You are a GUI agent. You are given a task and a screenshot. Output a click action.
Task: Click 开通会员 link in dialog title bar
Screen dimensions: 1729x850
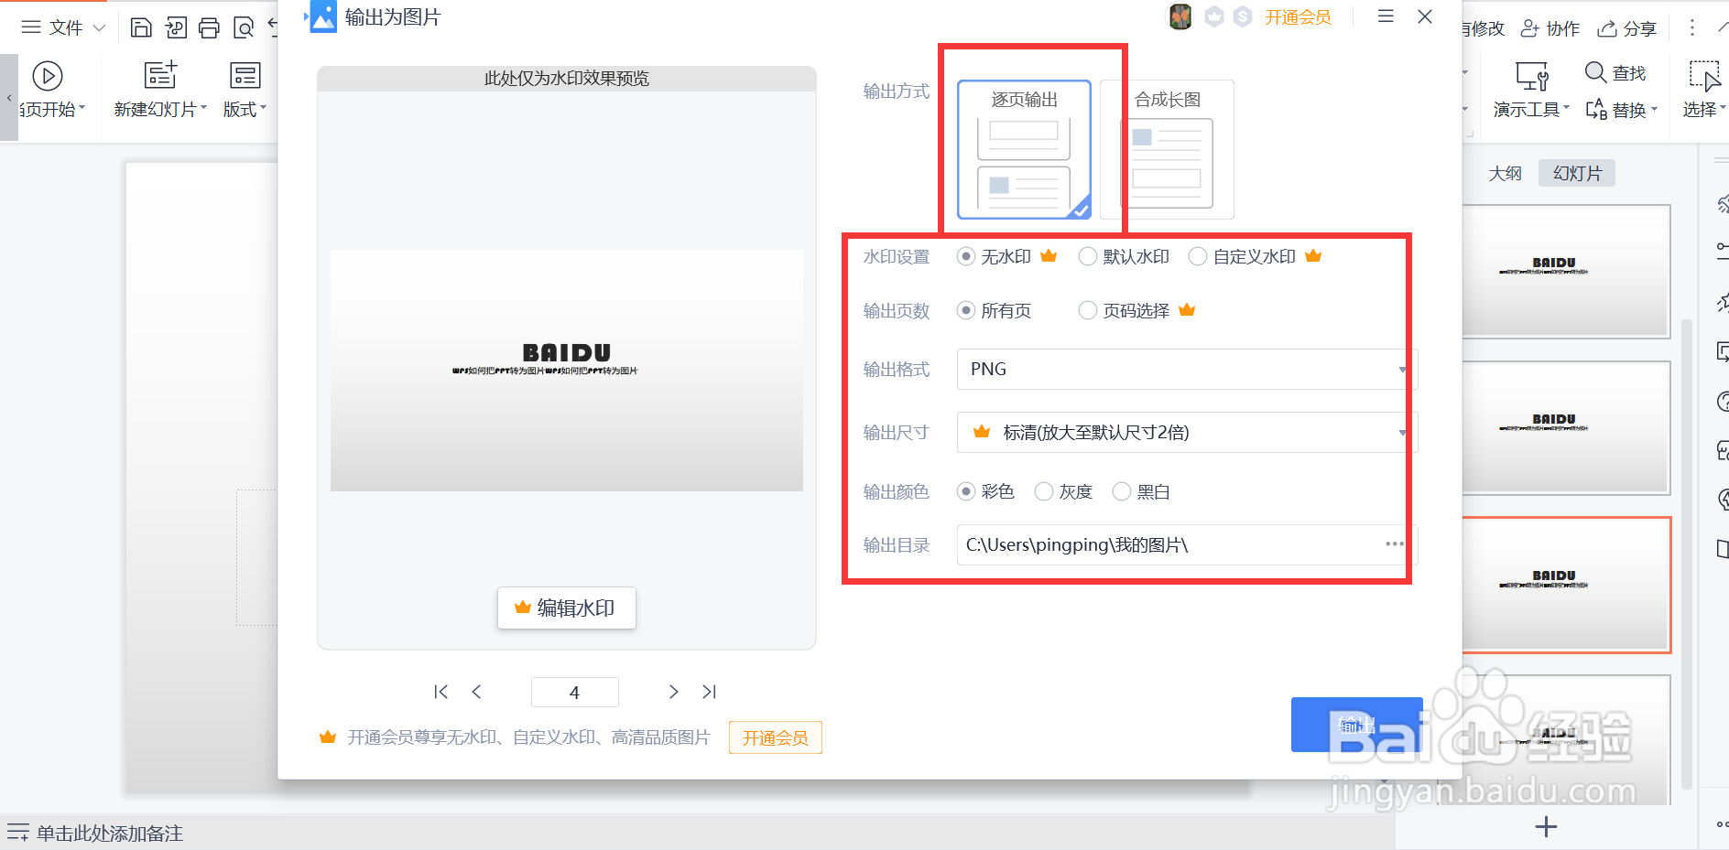click(1298, 17)
